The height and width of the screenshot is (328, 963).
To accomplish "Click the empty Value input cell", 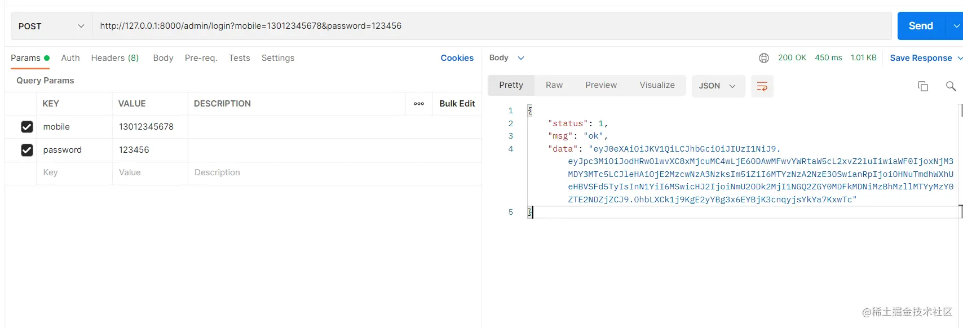I will 150,173.
